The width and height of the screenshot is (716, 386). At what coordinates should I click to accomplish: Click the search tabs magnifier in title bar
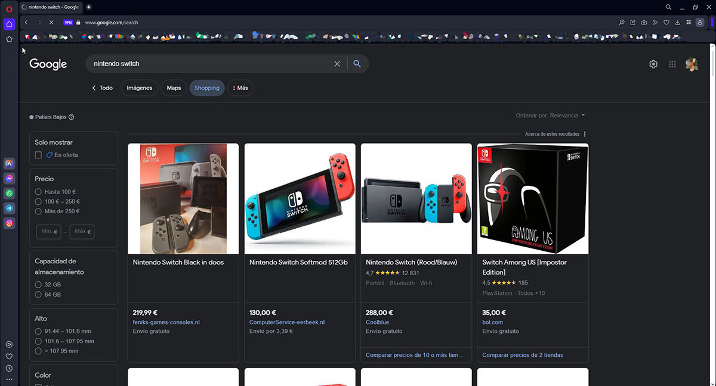(x=668, y=7)
